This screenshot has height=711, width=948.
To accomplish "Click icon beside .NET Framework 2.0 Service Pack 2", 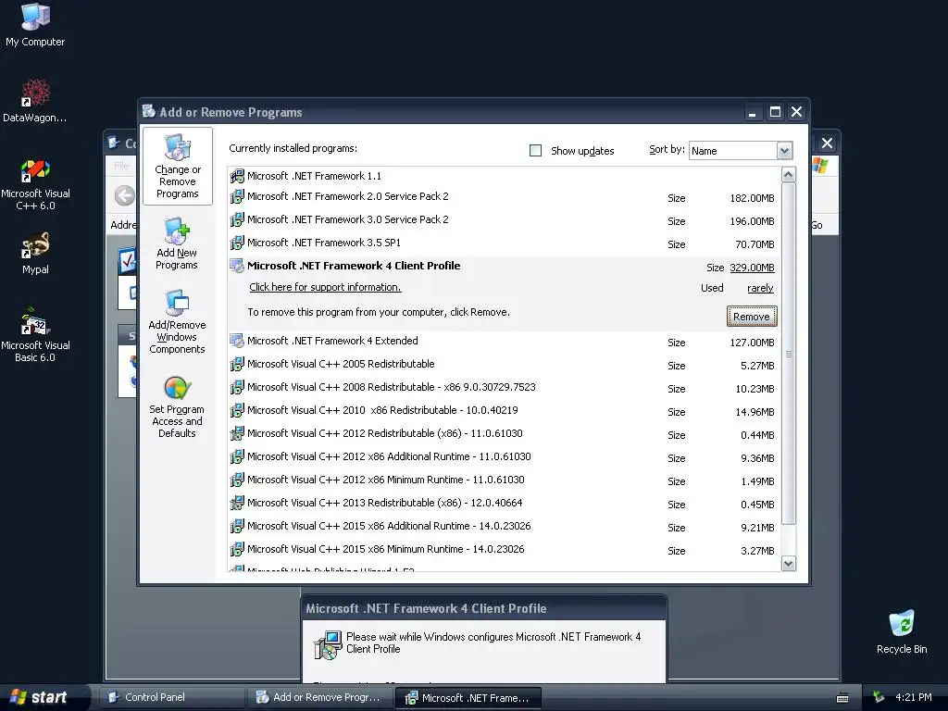I will click(x=237, y=196).
